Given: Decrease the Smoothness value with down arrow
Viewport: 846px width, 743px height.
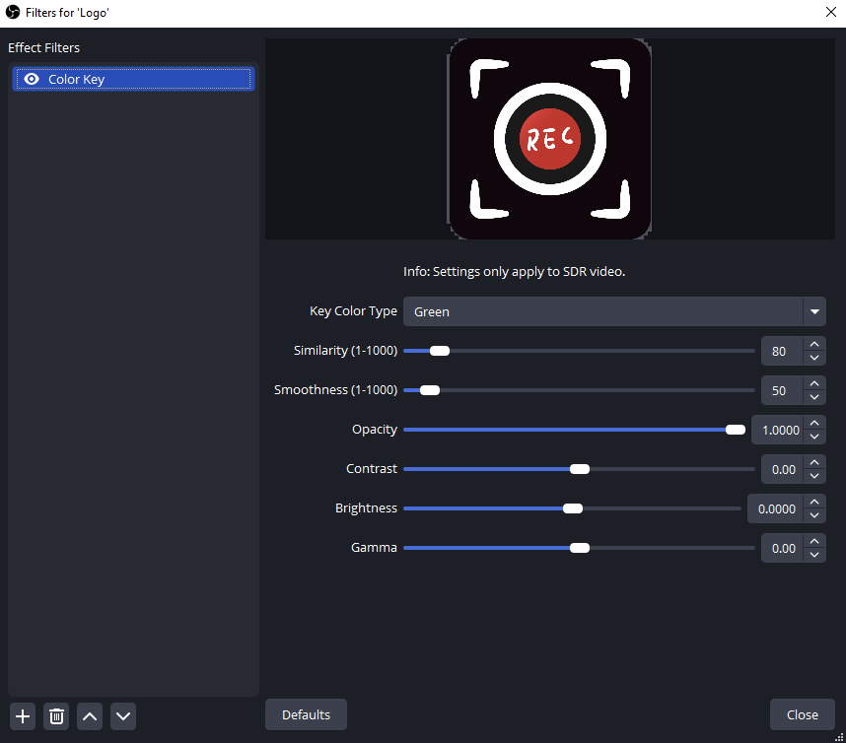Looking at the screenshot, I should click(813, 397).
